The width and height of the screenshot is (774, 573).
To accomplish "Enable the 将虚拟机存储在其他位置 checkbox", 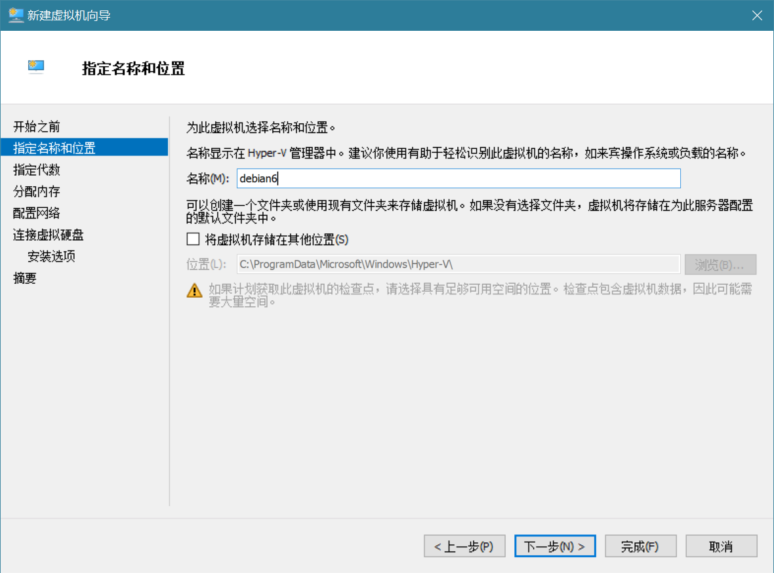I will [x=193, y=239].
